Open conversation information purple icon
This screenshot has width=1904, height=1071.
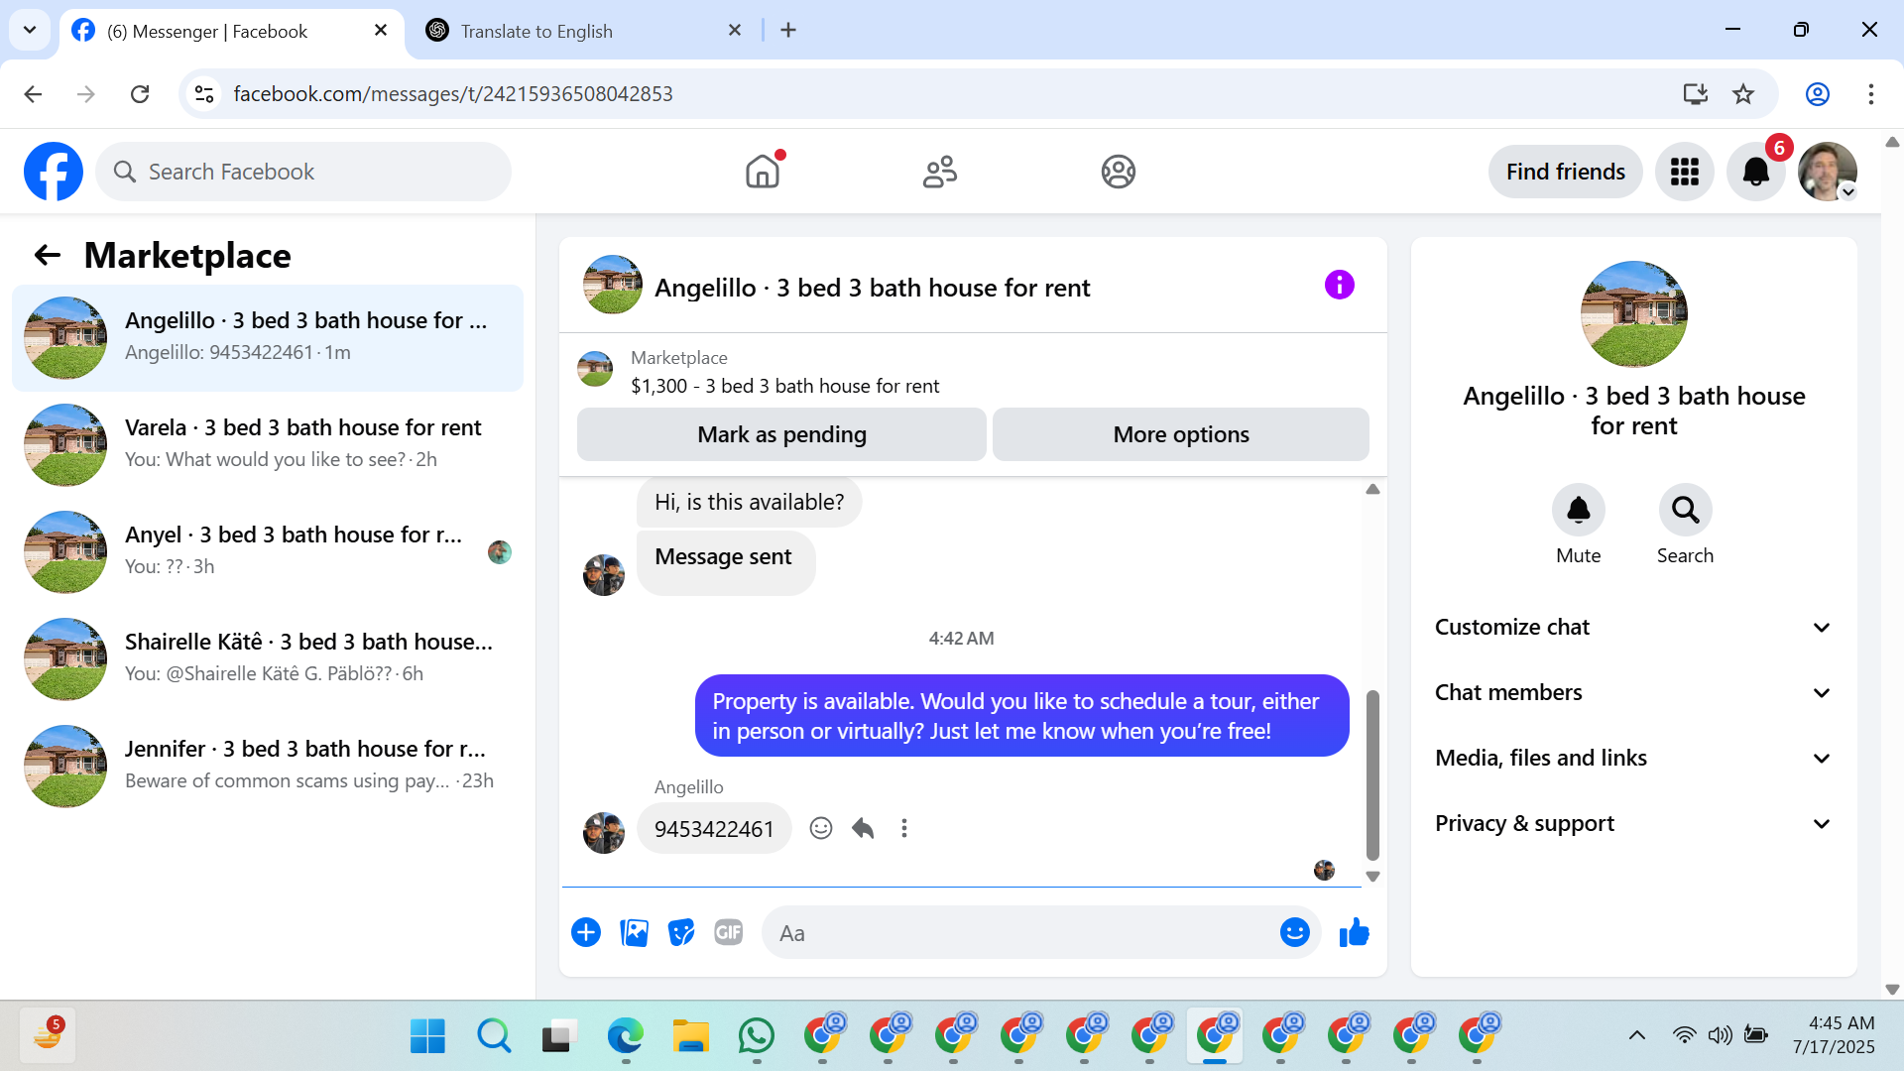(1339, 286)
